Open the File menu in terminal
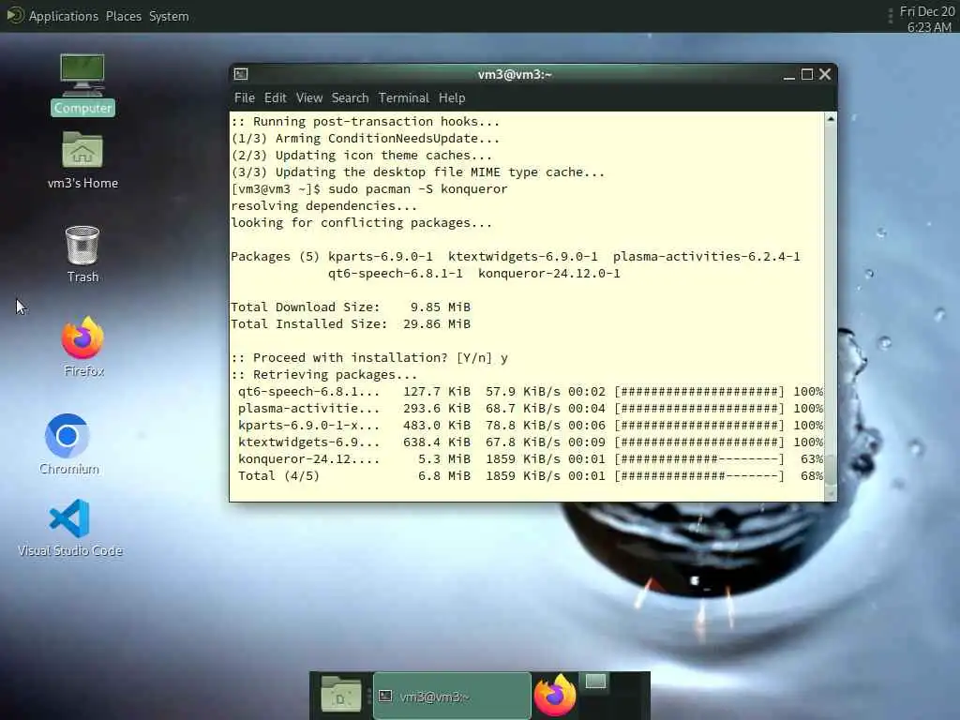The width and height of the screenshot is (960, 720). [245, 97]
